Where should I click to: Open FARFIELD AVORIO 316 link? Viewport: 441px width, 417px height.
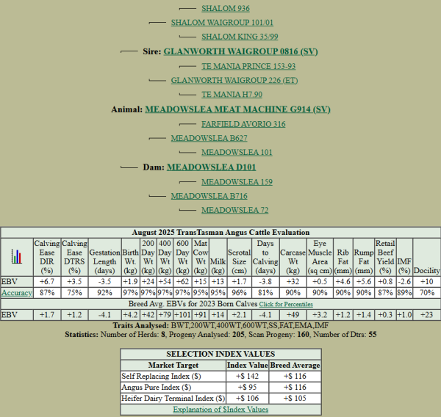(243, 124)
